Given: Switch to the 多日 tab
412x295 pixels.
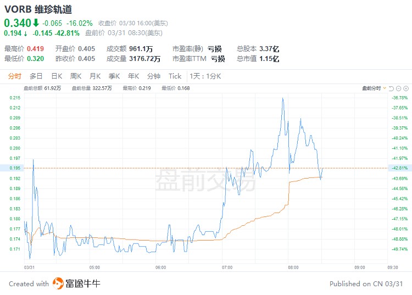Looking at the screenshot, I should point(36,76).
